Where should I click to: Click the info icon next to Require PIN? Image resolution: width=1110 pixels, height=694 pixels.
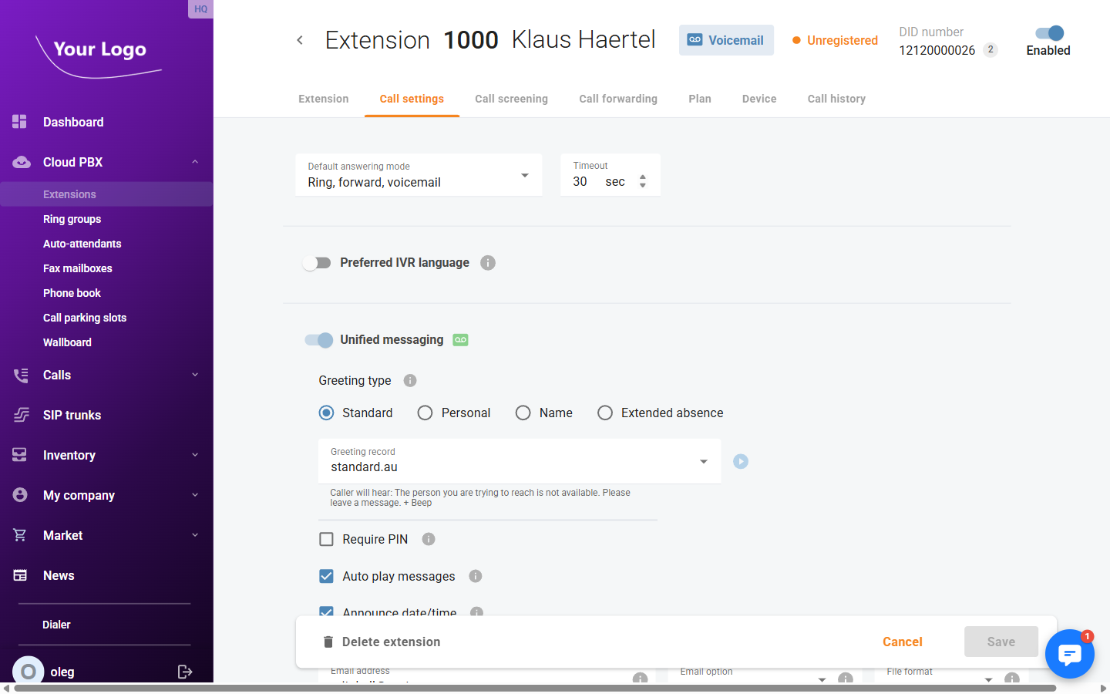(x=429, y=539)
